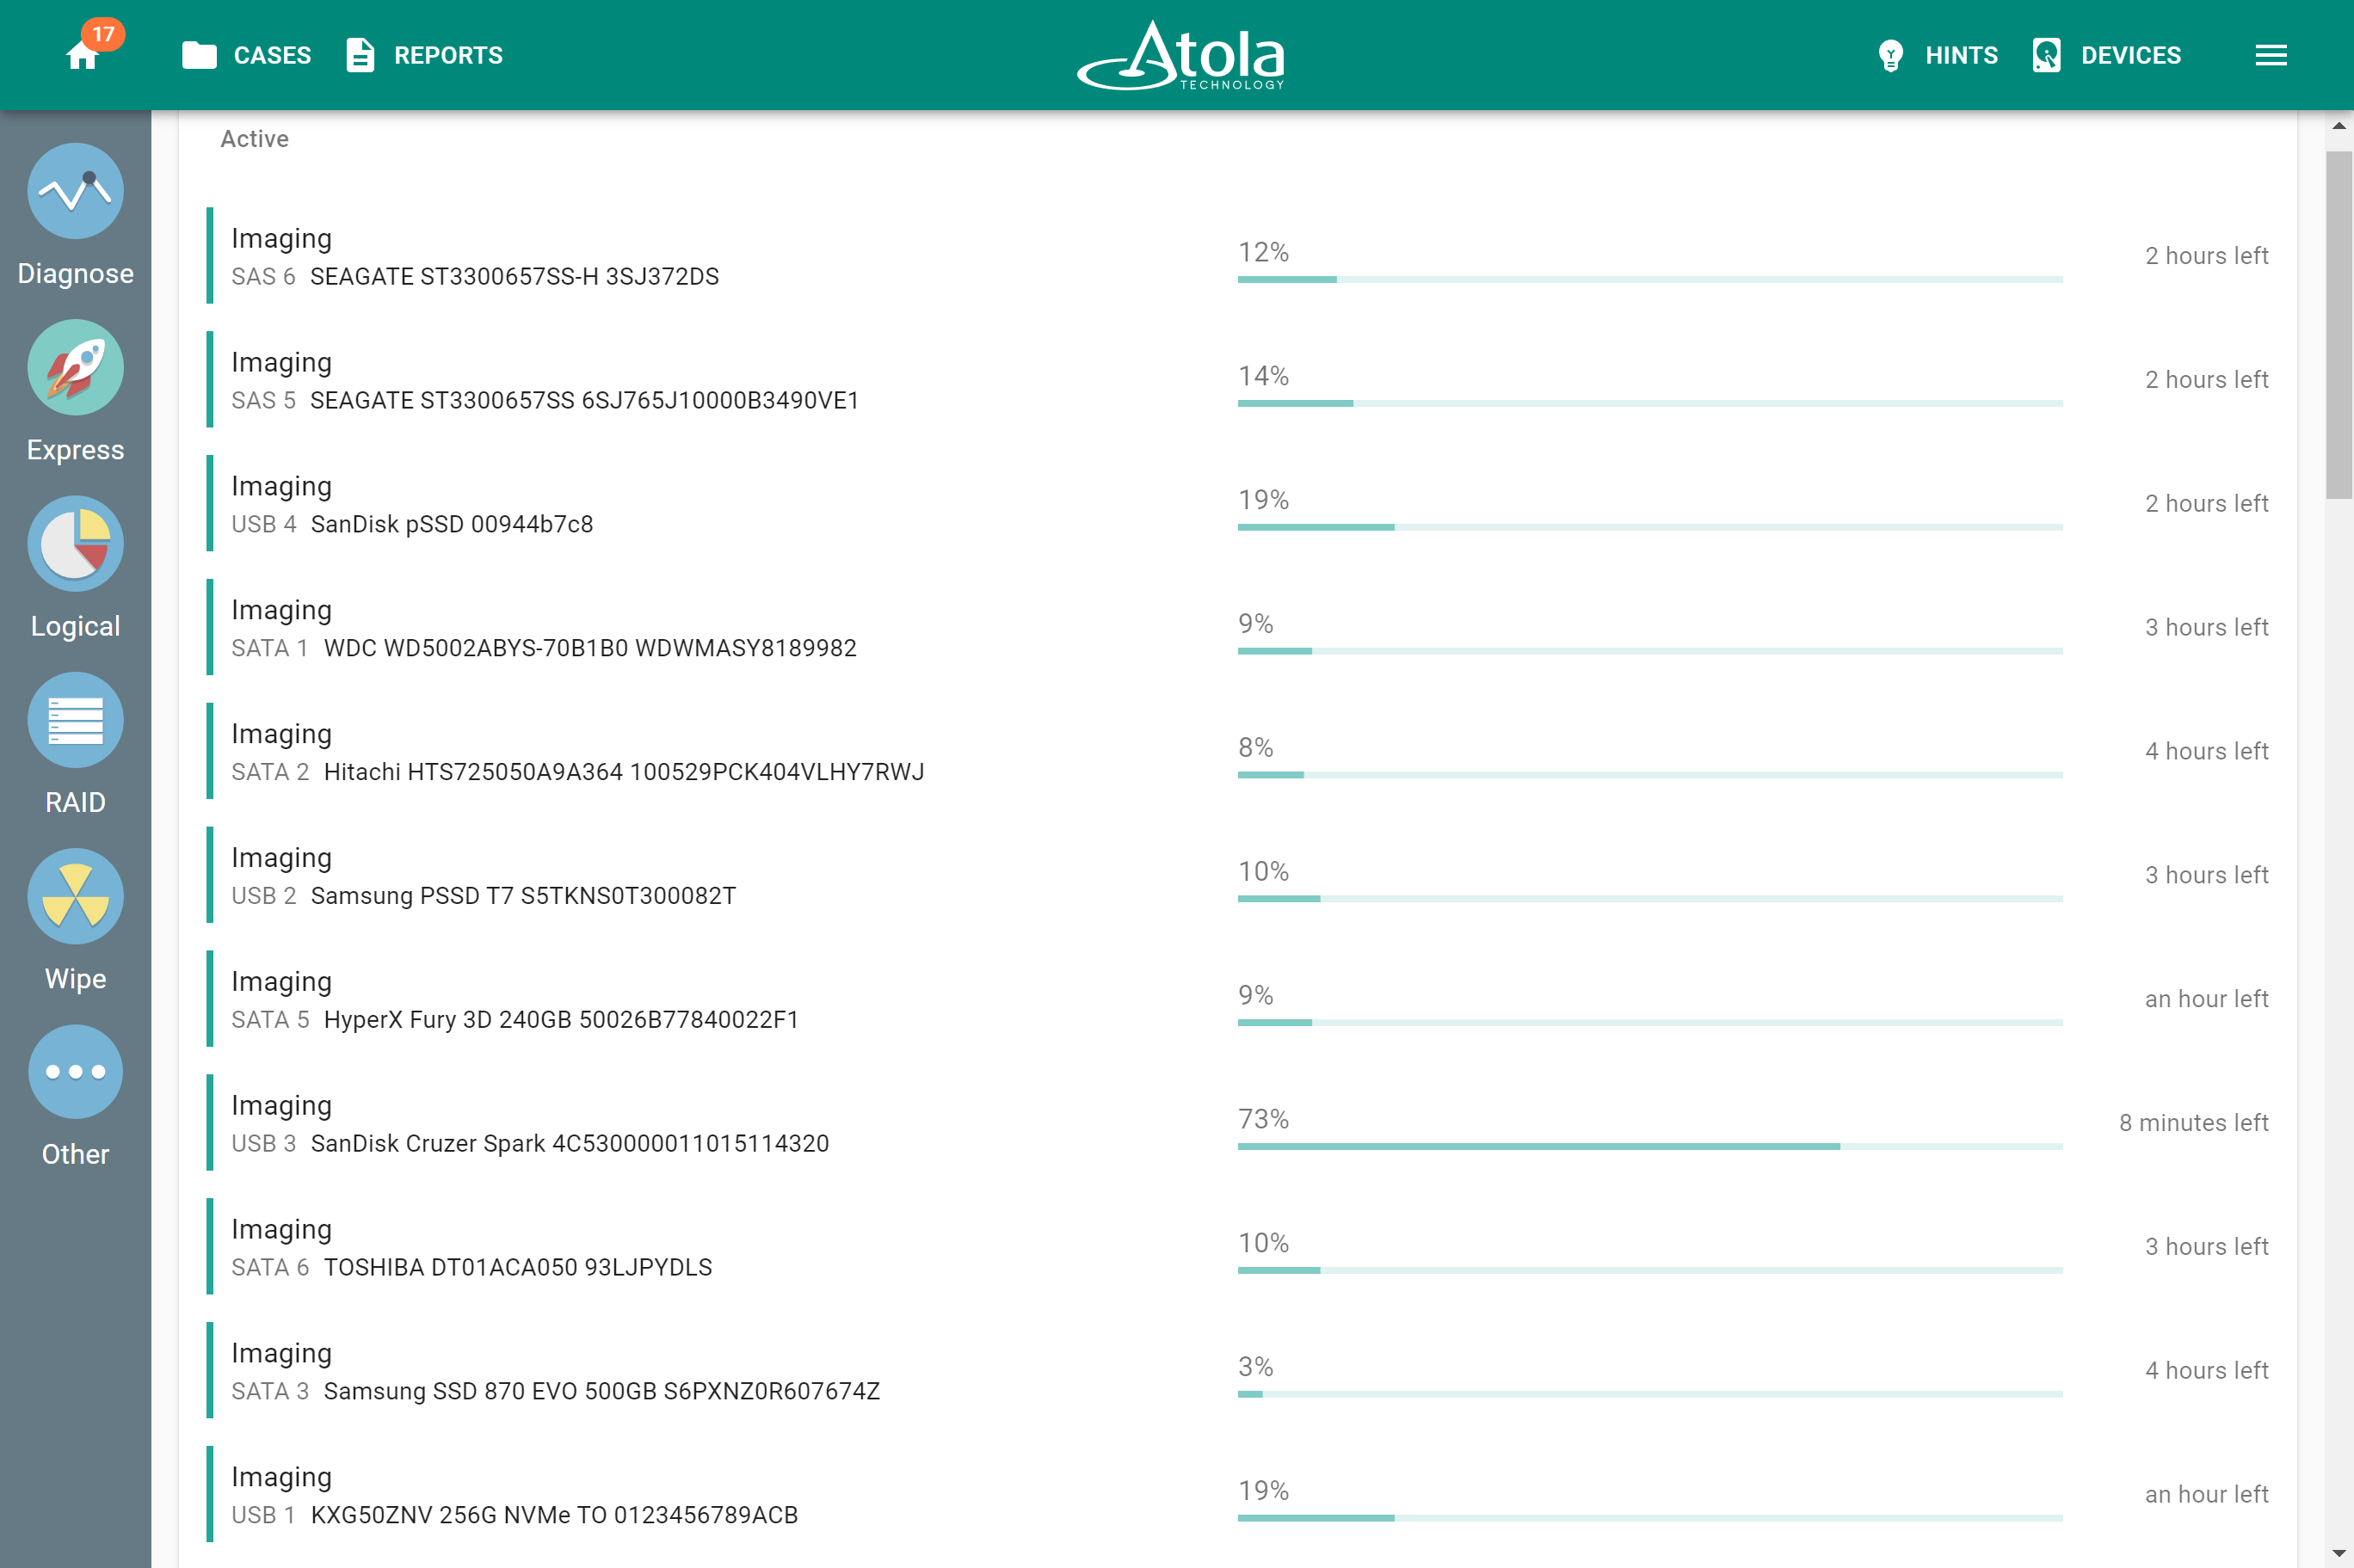Click the Devices drive icon
This screenshot has width=2354, height=1568.
coord(2046,55)
